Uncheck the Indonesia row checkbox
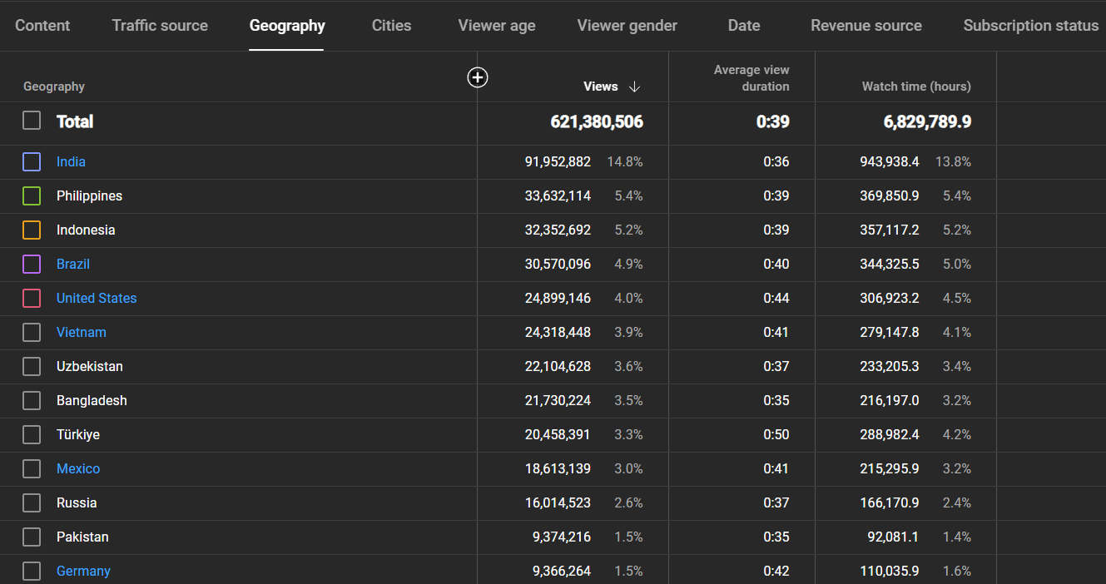 click(32, 230)
